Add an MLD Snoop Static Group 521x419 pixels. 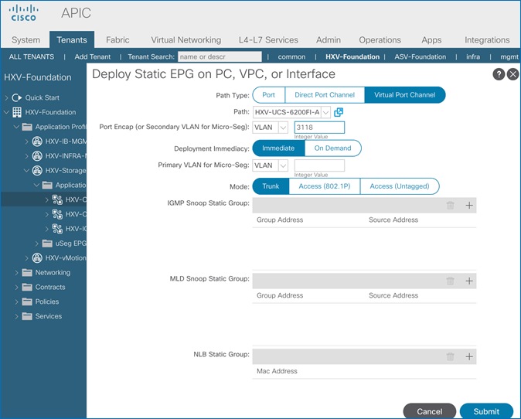click(x=469, y=281)
